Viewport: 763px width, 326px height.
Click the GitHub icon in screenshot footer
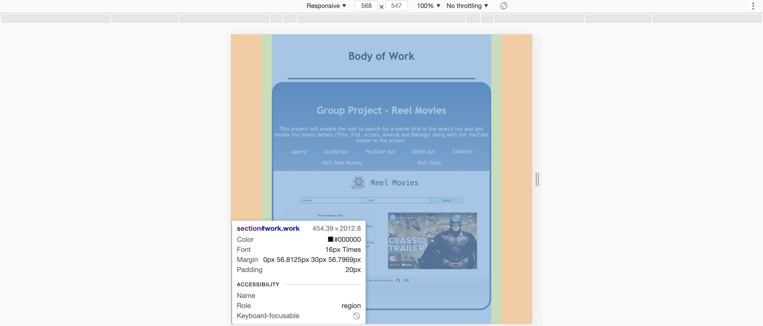(398, 280)
